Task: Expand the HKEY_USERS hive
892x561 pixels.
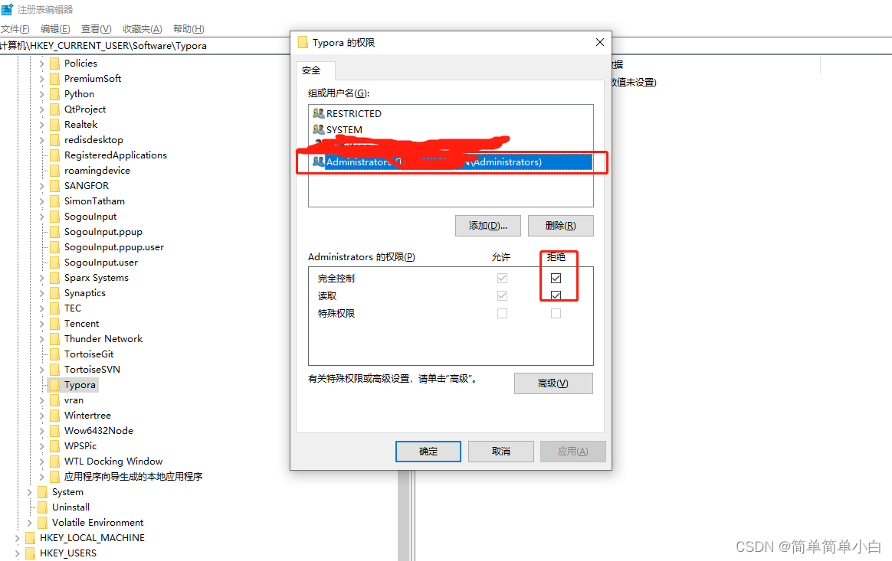Action: (17, 553)
